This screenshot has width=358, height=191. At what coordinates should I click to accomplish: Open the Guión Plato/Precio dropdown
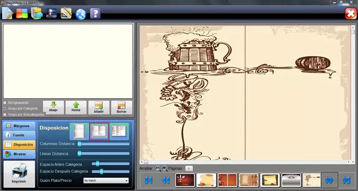pyautogui.click(x=106, y=180)
